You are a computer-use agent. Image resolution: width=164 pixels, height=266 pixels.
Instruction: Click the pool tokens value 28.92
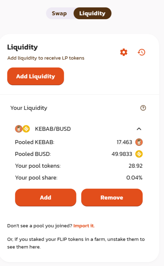(x=135, y=166)
